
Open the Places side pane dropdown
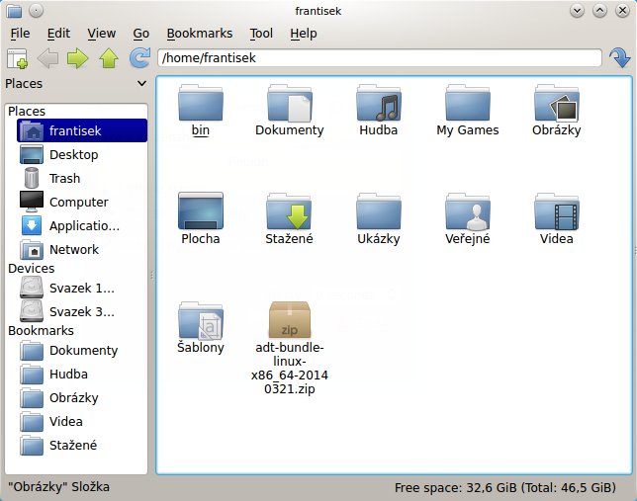(141, 85)
